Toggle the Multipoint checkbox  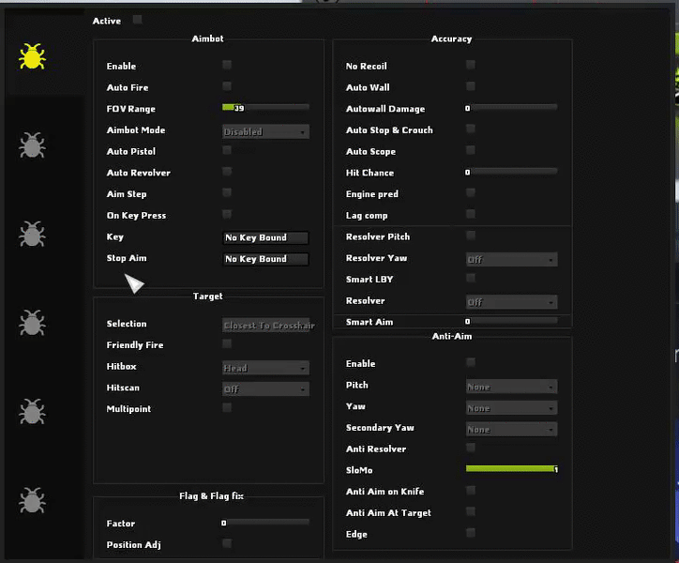[x=227, y=408]
